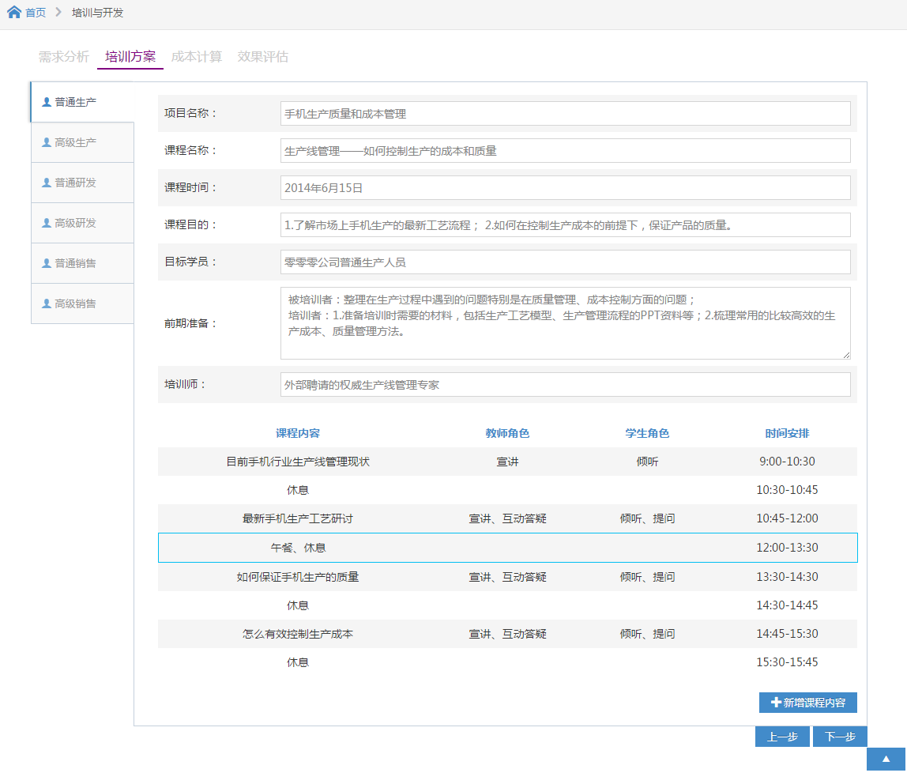Click the user icon beside 高级研发
The image size is (907, 784).
[x=47, y=223]
